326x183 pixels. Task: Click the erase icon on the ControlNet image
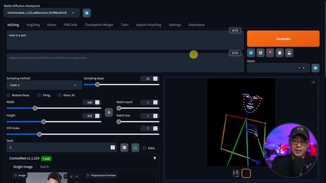(71, 176)
